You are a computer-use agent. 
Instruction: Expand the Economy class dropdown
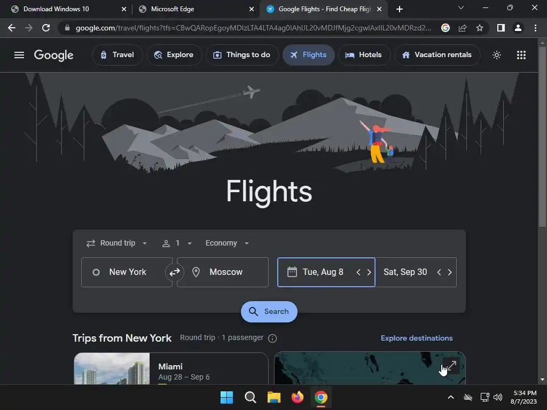[226, 243]
